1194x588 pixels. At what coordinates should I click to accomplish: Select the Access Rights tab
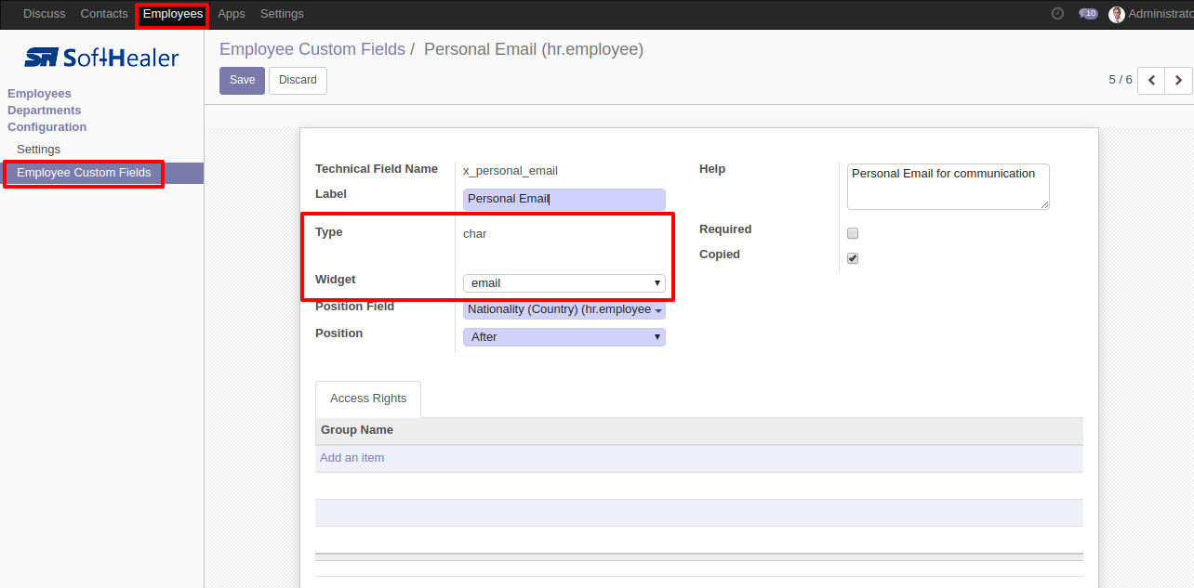pos(368,399)
